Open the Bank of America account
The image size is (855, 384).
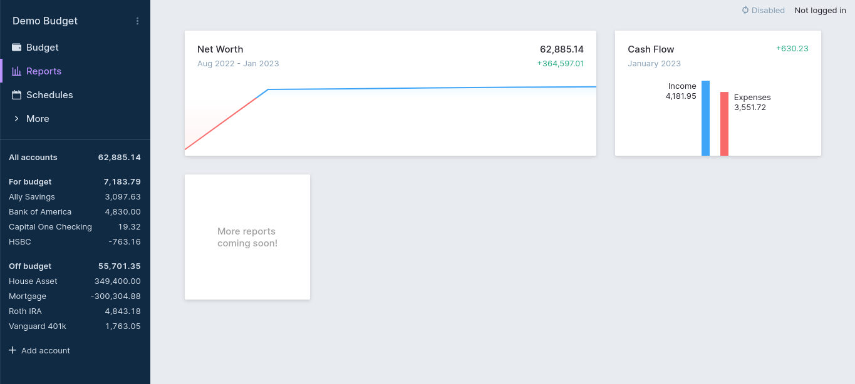point(40,212)
